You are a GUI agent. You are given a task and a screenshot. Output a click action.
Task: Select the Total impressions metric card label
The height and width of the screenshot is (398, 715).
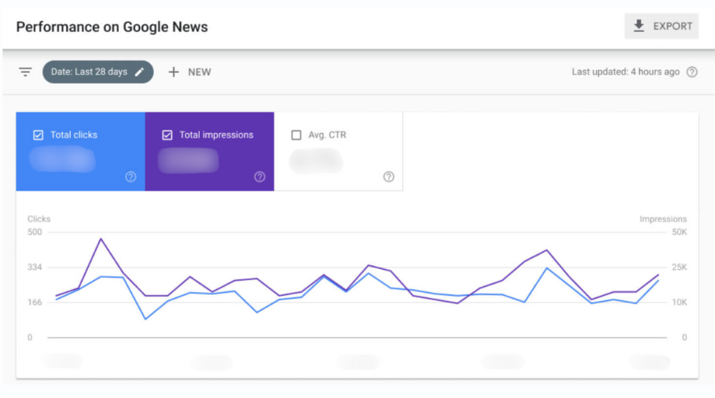216,134
